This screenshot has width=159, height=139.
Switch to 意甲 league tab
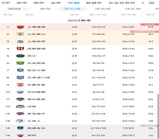coord(22,3)
